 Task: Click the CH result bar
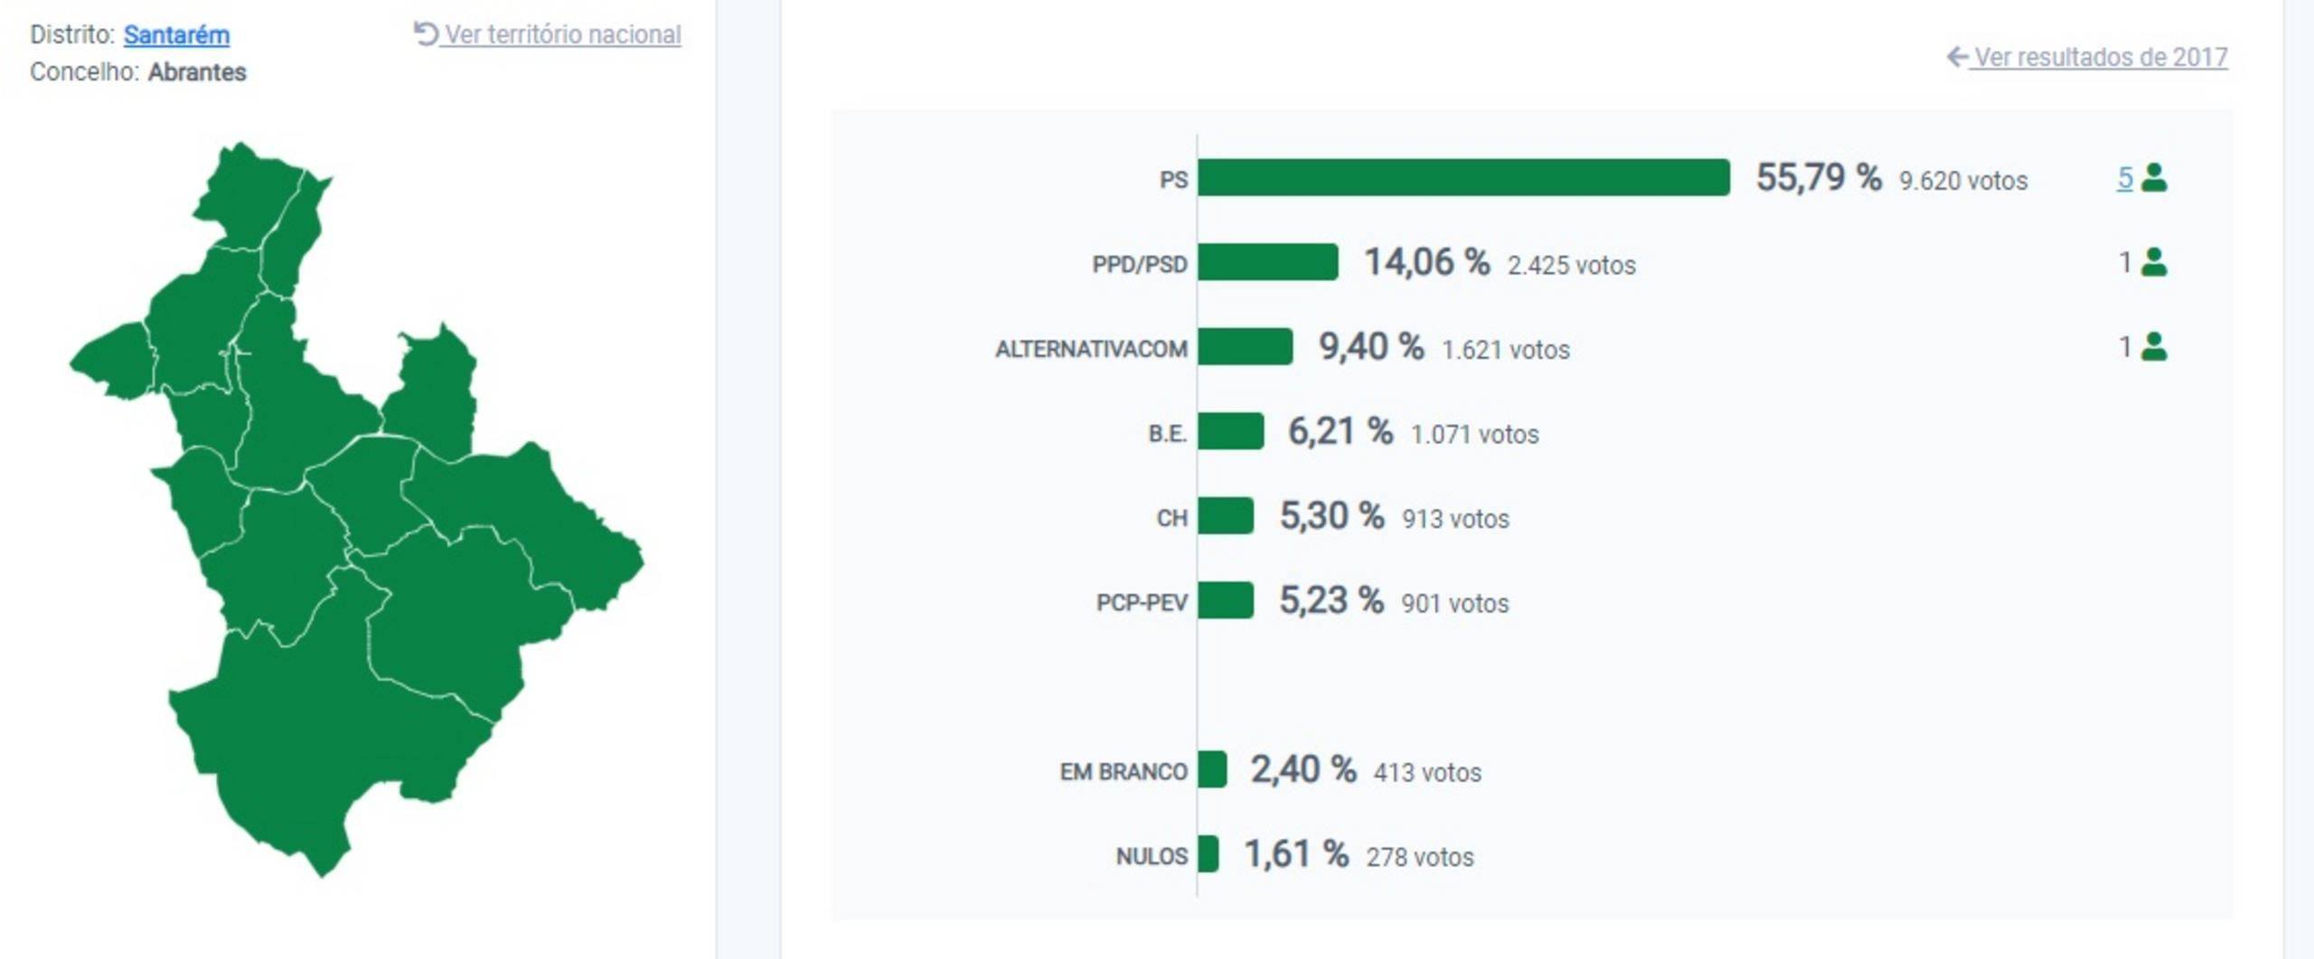(1226, 516)
